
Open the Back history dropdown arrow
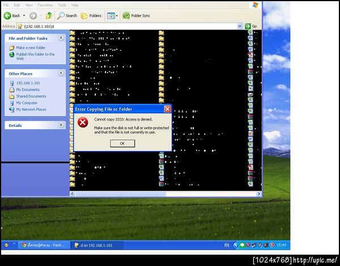point(24,16)
